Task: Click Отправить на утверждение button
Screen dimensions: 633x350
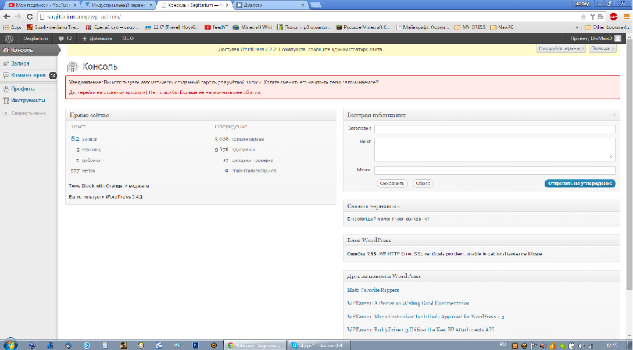Action: (580, 183)
